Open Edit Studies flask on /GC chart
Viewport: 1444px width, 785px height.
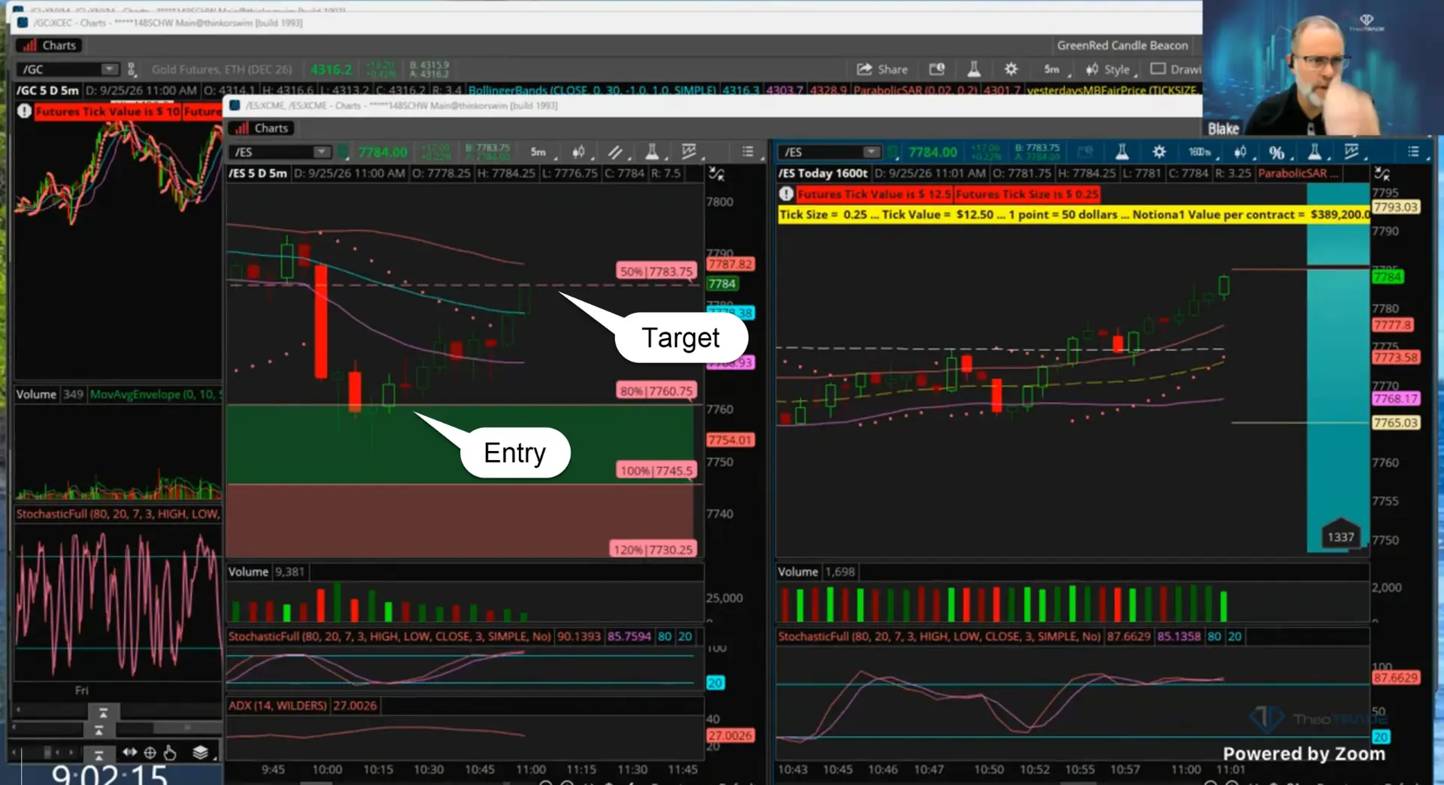click(x=973, y=69)
